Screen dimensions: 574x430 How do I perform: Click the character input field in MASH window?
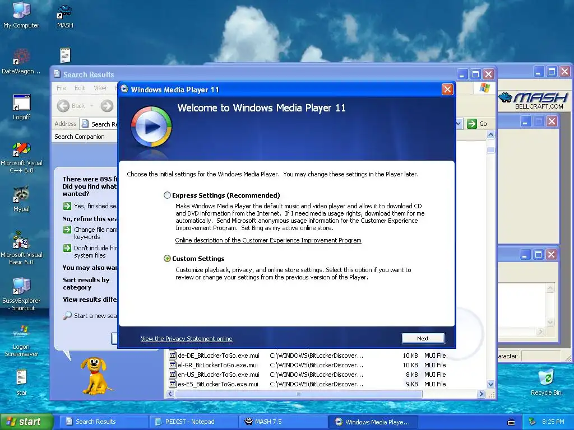tap(541, 356)
